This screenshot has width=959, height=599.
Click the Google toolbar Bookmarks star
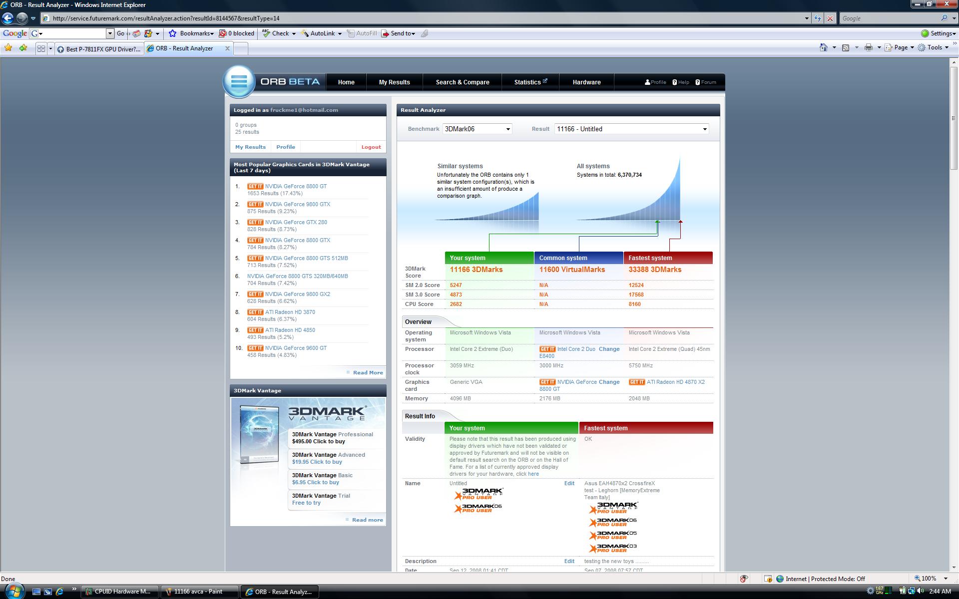pos(172,33)
